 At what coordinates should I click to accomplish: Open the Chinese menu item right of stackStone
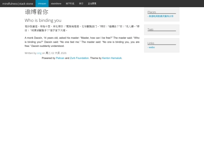click(x=70, y=3)
